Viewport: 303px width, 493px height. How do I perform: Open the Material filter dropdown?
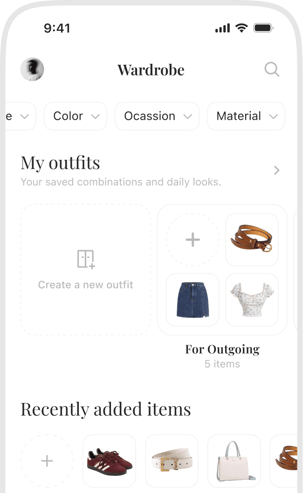click(x=246, y=116)
